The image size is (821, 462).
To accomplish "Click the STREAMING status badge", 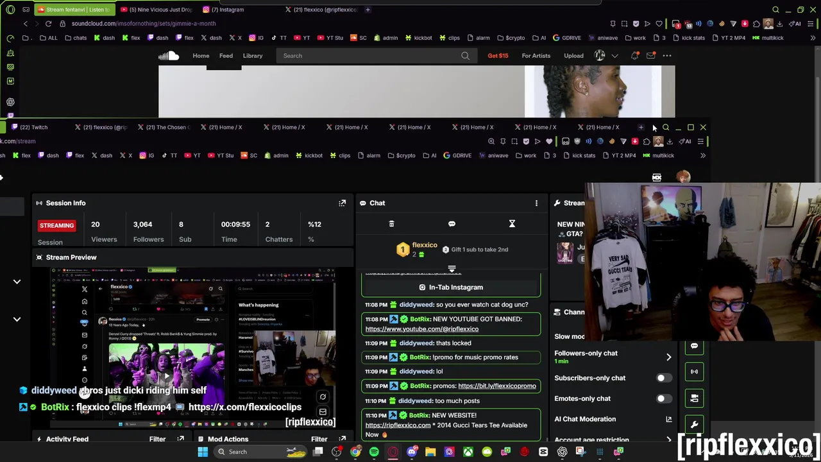I will [56, 225].
